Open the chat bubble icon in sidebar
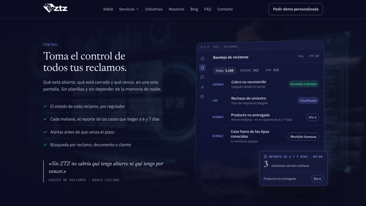This screenshot has height=206, width=366. (x=202, y=77)
